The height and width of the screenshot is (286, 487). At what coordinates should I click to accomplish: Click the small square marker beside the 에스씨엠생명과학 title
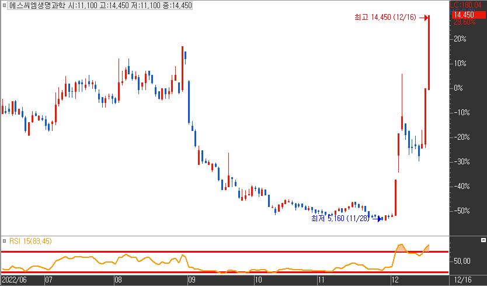[4, 5]
